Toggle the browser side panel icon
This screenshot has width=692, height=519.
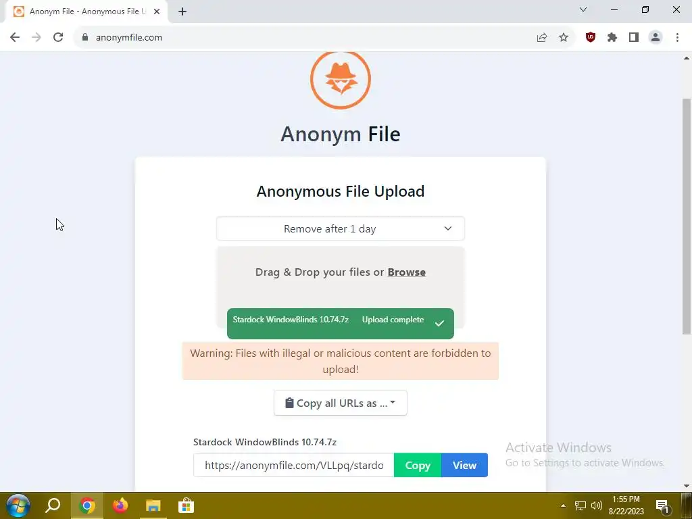point(634,38)
